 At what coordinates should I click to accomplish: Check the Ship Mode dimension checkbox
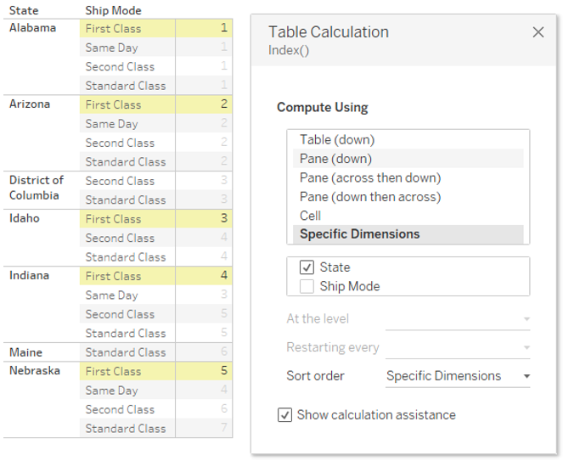(307, 286)
